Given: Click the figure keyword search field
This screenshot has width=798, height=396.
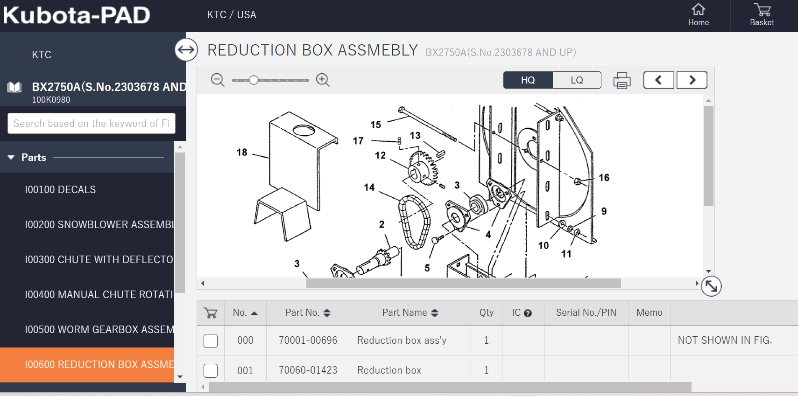Looking at the screenshot, I should (92, 124).
